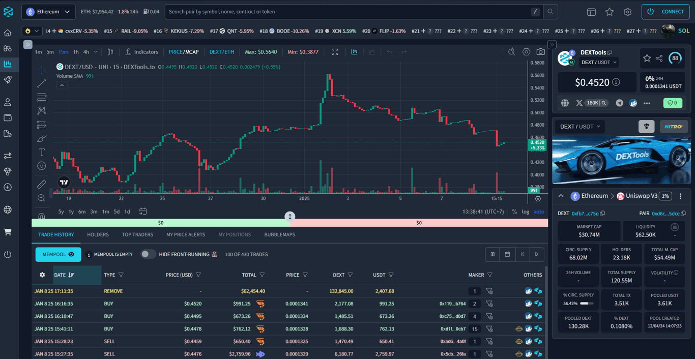The width and height of the screenshot is (695, 359).
Task: Click the calendar icon in trade history
Action: coord(507,254)
